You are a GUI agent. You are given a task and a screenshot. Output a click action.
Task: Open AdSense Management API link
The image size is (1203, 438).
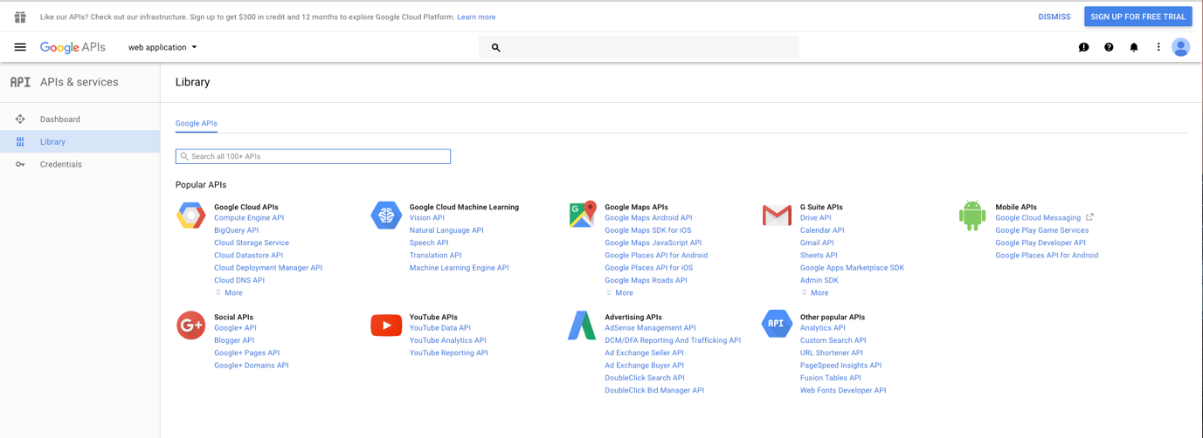click(x=650, y=328)
